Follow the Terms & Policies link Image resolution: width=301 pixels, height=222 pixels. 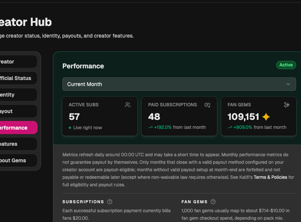(x=270, y=177)
